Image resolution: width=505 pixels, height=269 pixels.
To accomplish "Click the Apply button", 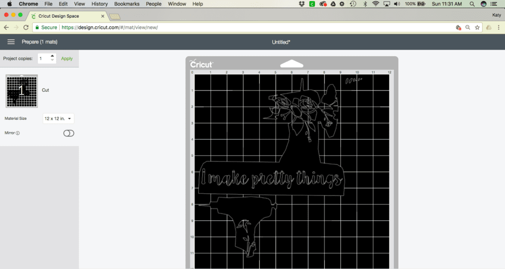I will tap(67, 59).
